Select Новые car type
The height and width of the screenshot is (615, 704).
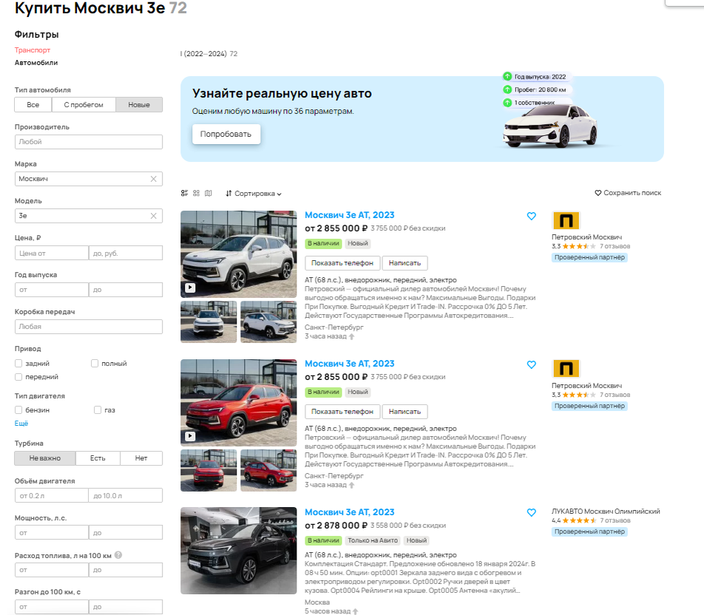point(139,105)
